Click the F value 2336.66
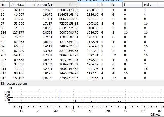Screen dimensions: 164x117 [93, 14]
